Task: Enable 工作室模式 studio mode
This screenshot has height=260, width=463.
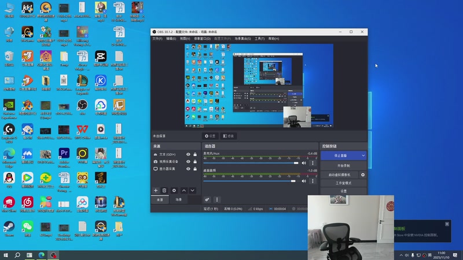Action: 343,183
